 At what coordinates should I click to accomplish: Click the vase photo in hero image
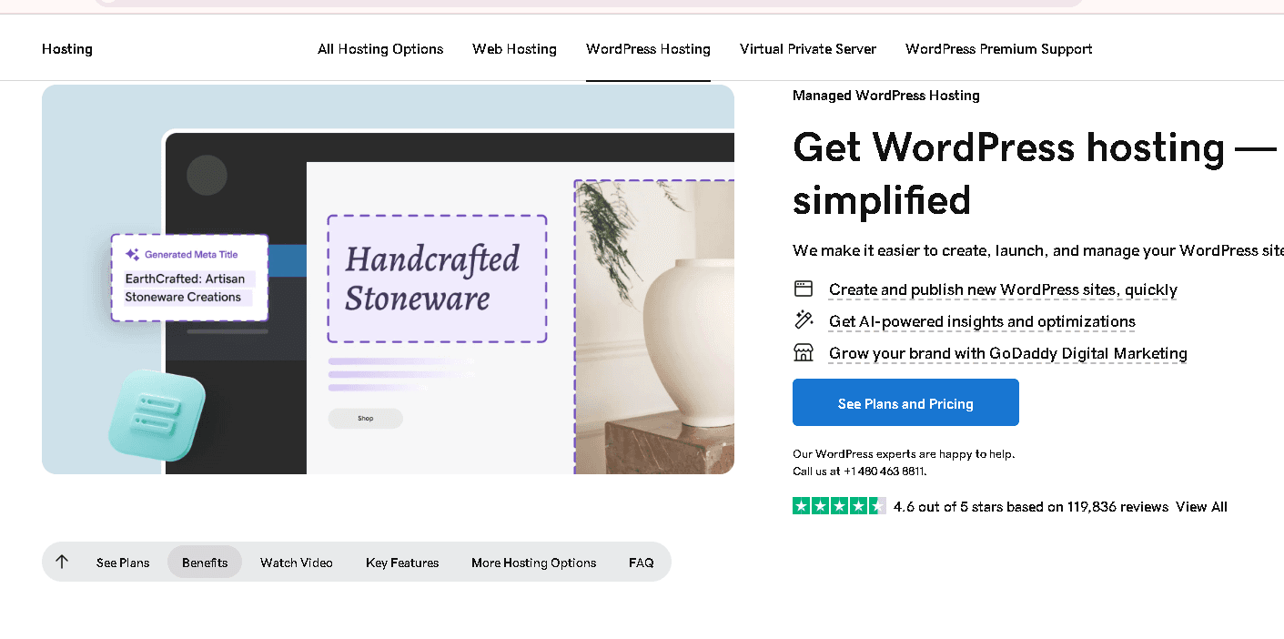click(x=654, y=327)
